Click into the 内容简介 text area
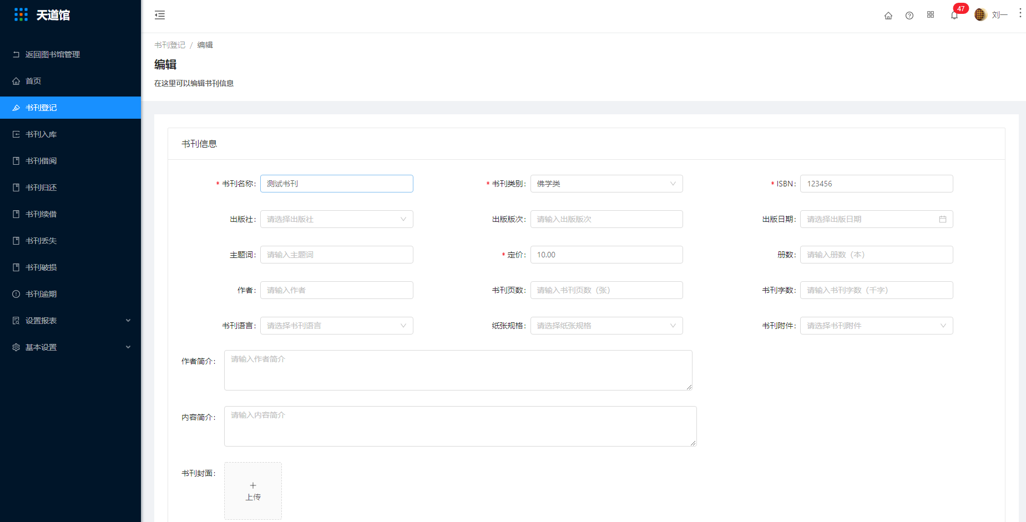The height and width of the screenshot is (522, 1026). click(x=461, y=426)
